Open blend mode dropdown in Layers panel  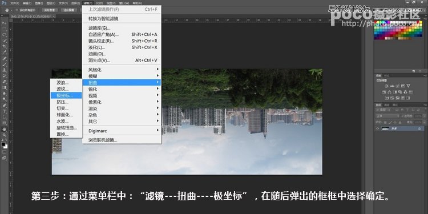pyautogui.click(x=387, y=116)
